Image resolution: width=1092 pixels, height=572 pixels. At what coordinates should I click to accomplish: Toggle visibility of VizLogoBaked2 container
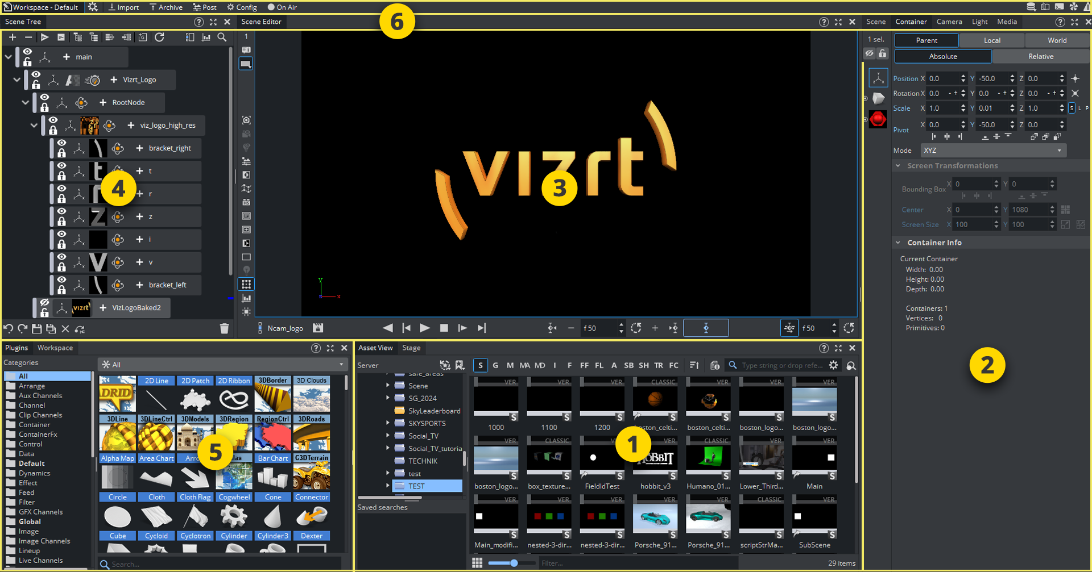point(44,303)
